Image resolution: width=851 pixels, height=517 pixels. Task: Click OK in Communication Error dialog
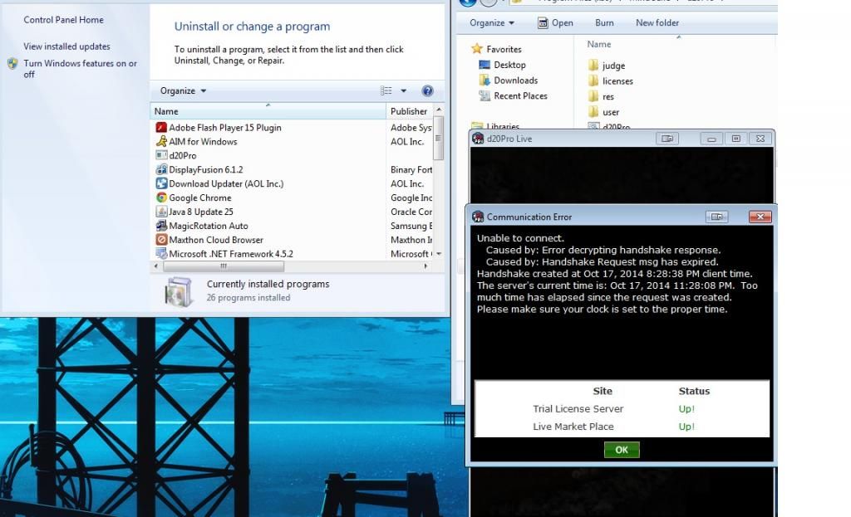tap(622, 450)
